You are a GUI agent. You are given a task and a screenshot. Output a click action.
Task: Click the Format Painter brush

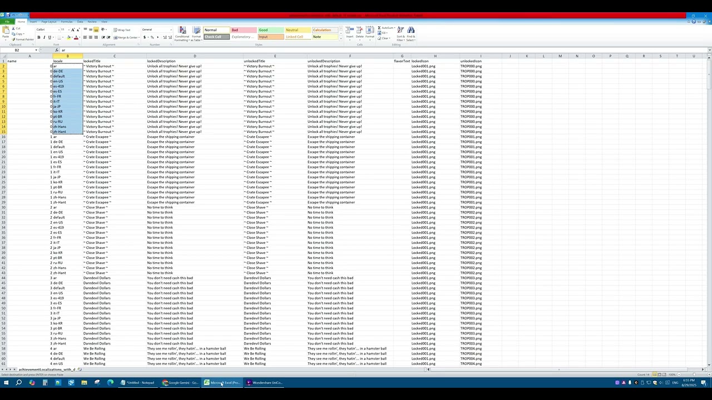13,39
